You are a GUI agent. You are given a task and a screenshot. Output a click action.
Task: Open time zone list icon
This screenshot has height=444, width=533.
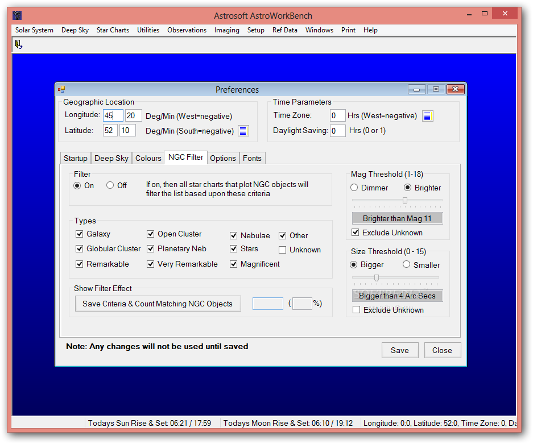click(427, 116)
